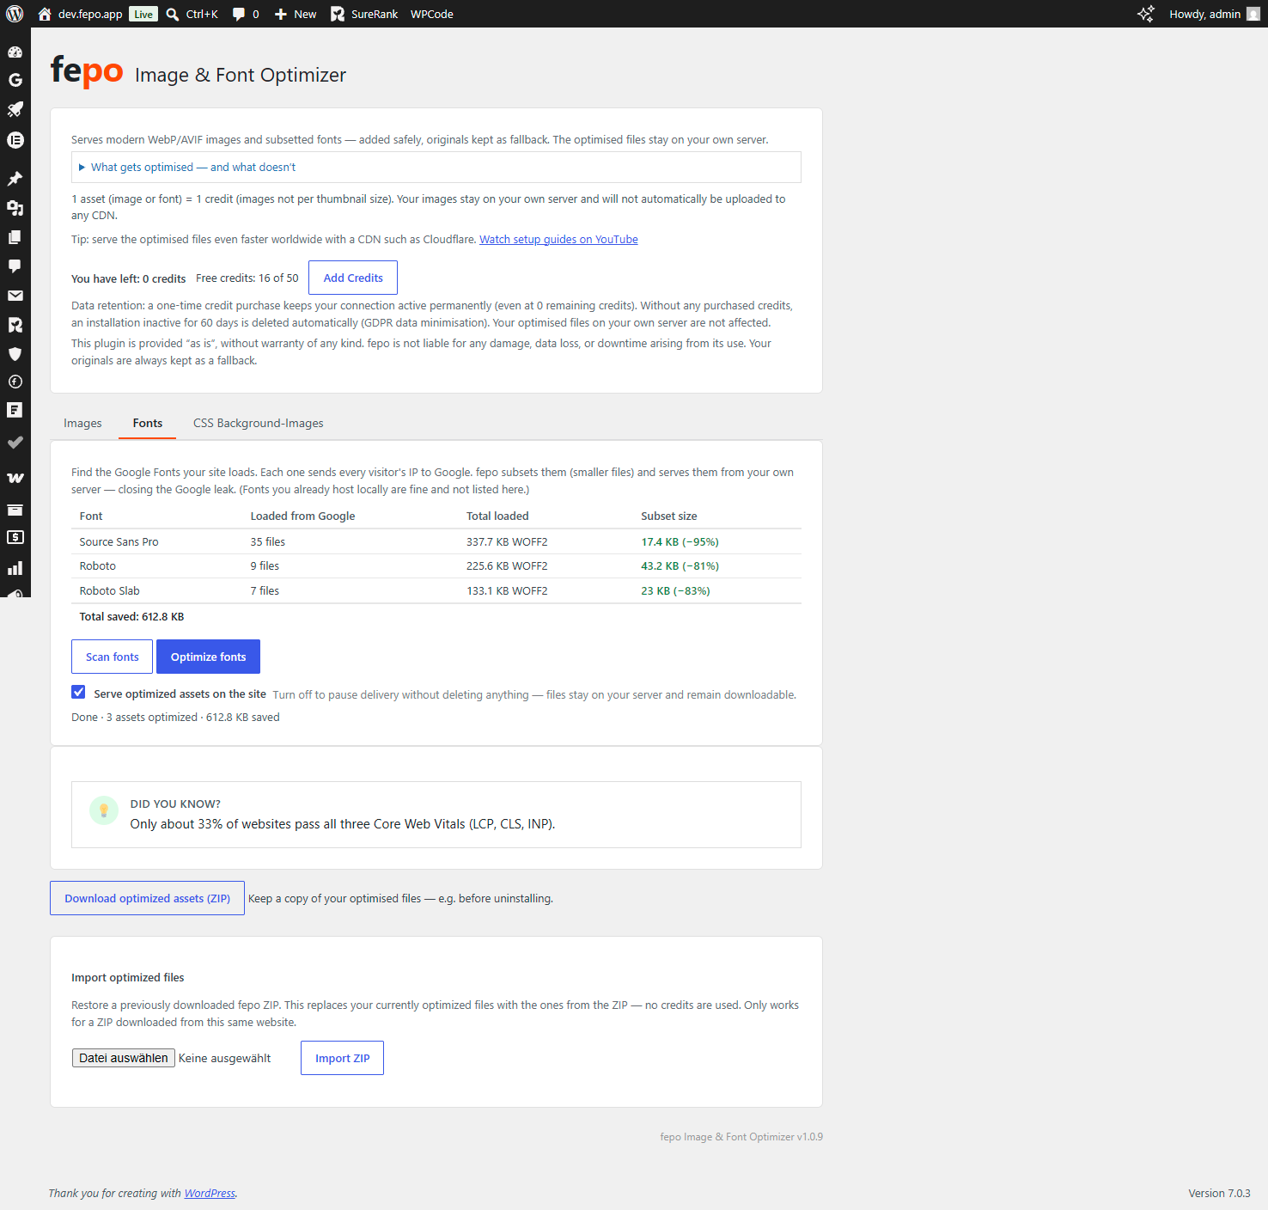Select the Fonts tab
Image resolution: width=1268 pixels, height=1210 pixels.
148,423
